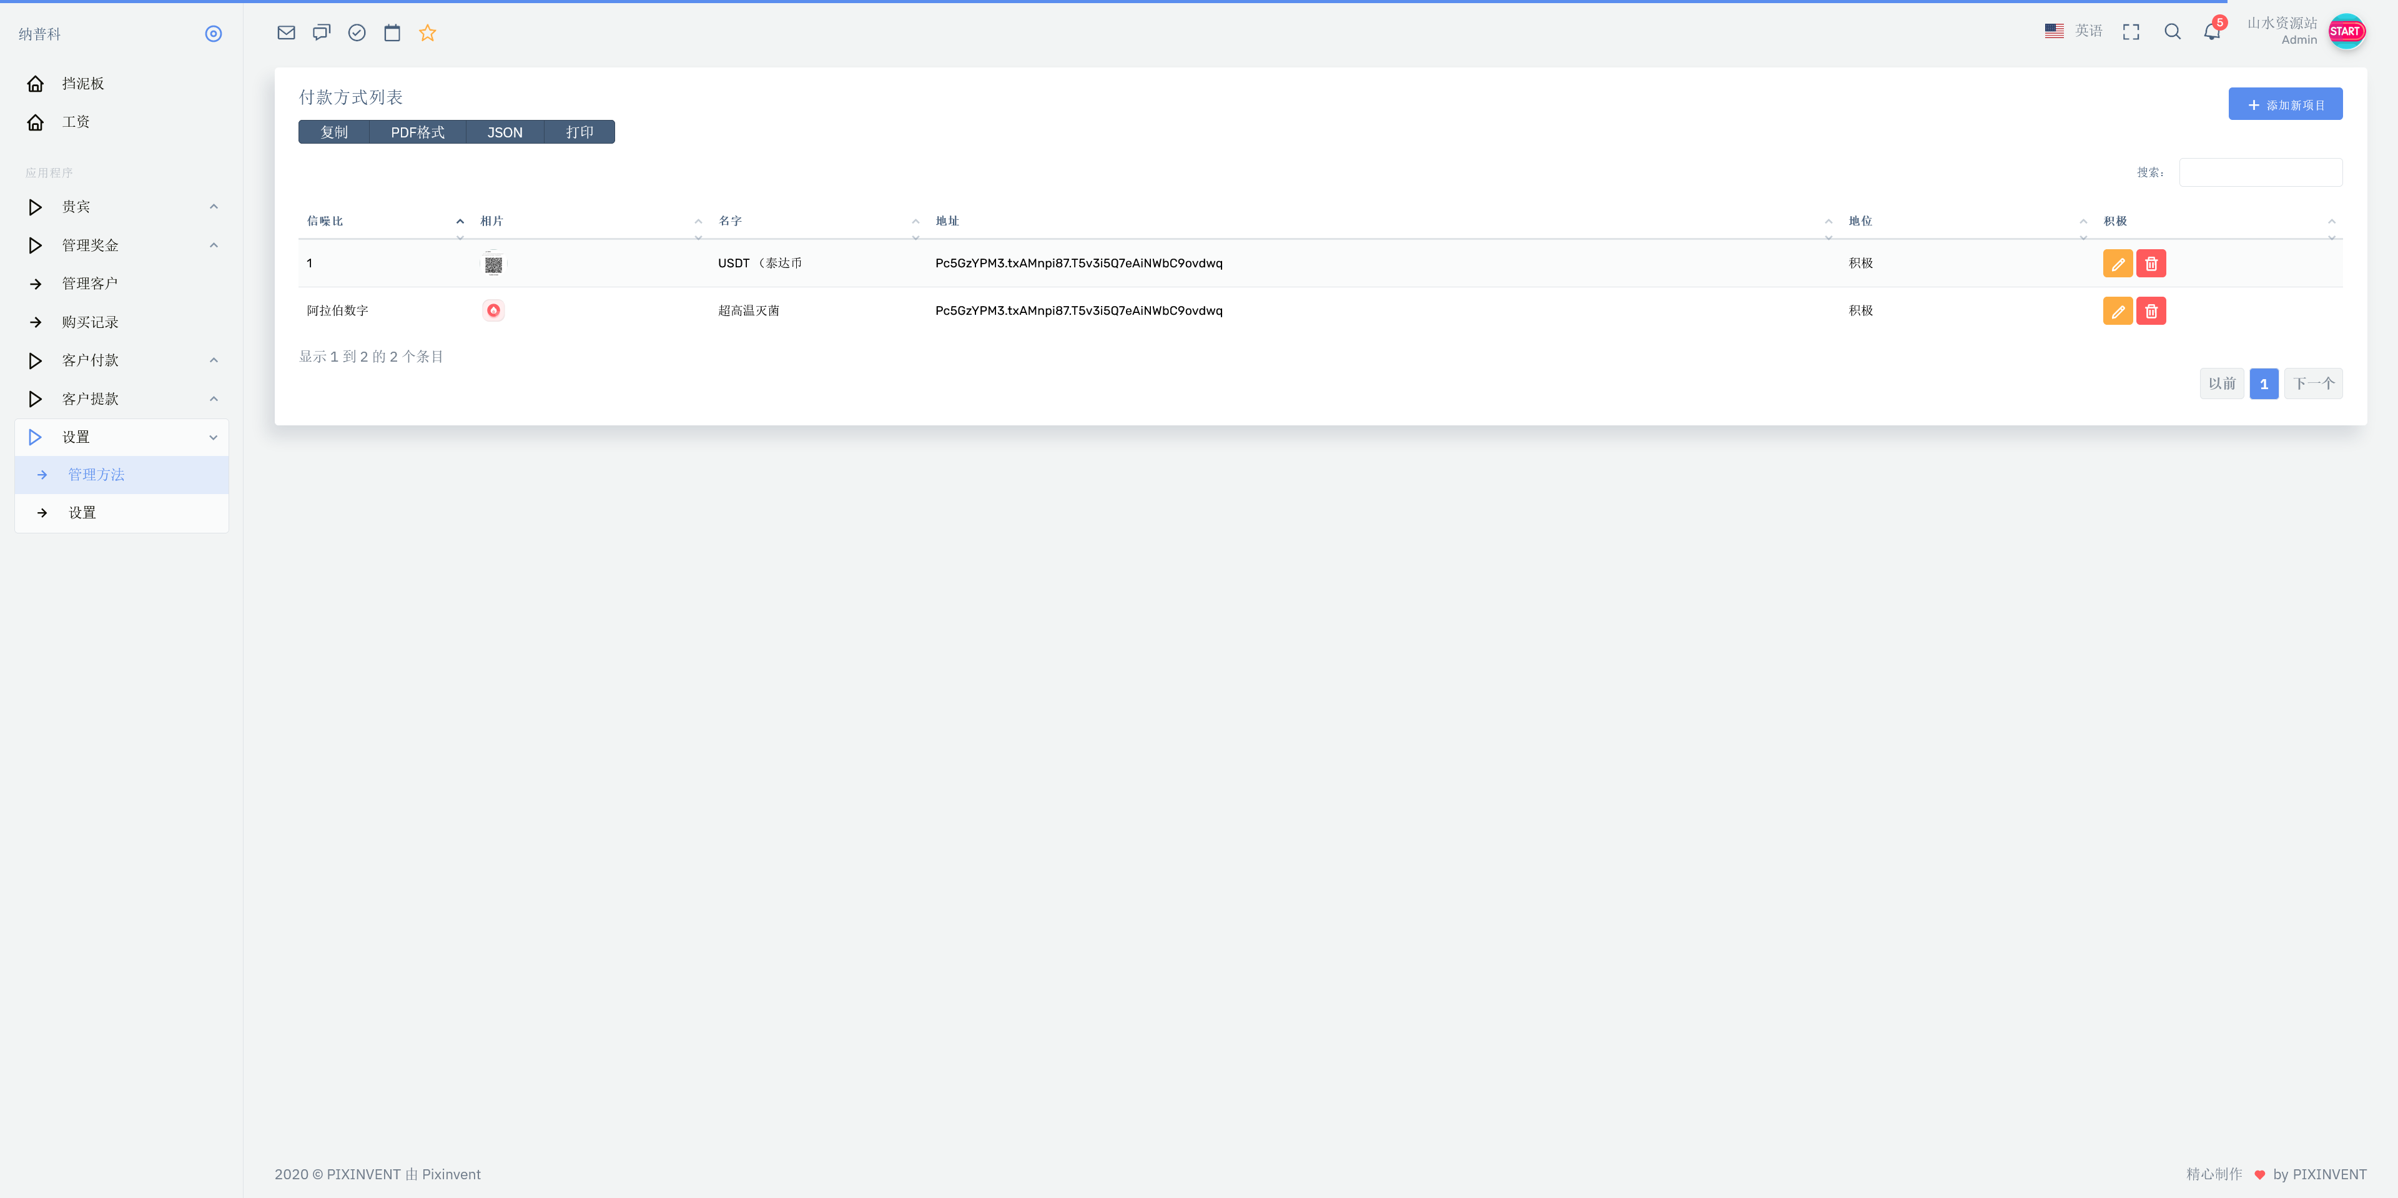This screenshot has height=1198, width=2398.
Task: Open the email icon in the toolbar
Action: tap(286, 32)
